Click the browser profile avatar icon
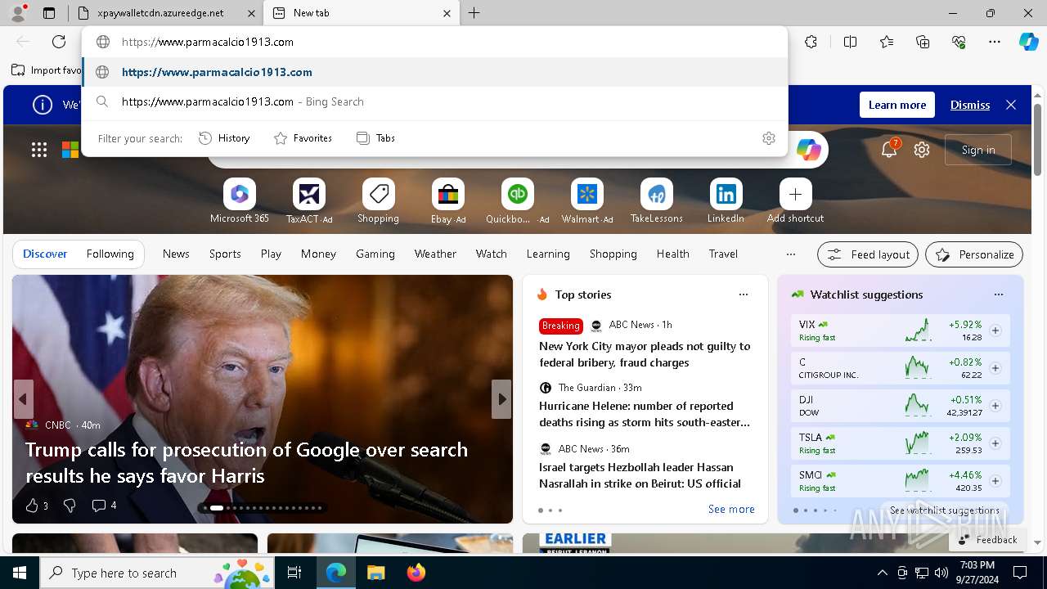Image resolution: width=1047 pixels, height=589 pixels. click(x=18, y=13)
